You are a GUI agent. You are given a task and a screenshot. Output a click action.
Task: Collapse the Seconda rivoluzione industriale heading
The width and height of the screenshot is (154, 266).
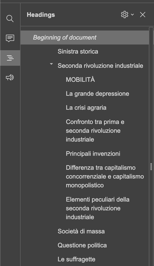click(51, 64)
